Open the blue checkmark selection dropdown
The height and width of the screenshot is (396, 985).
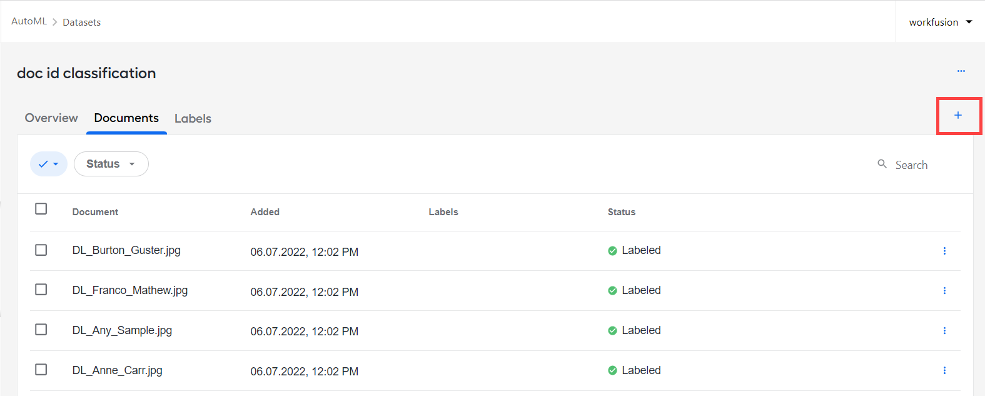pyautogui.click(x=49, y=164)
